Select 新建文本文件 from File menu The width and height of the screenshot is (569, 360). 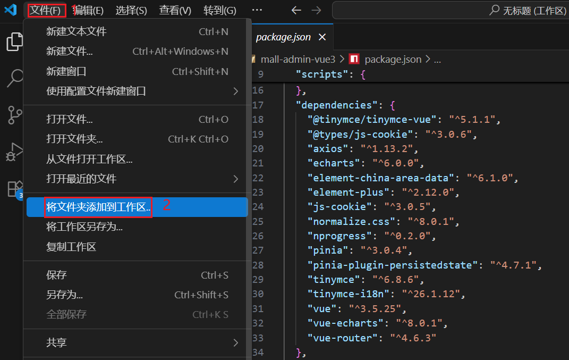pos(77,32)
